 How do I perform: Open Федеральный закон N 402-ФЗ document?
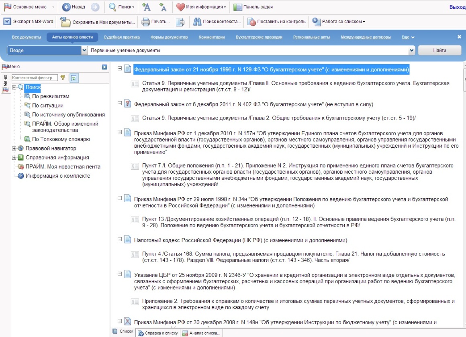click(x=253, y=104)
